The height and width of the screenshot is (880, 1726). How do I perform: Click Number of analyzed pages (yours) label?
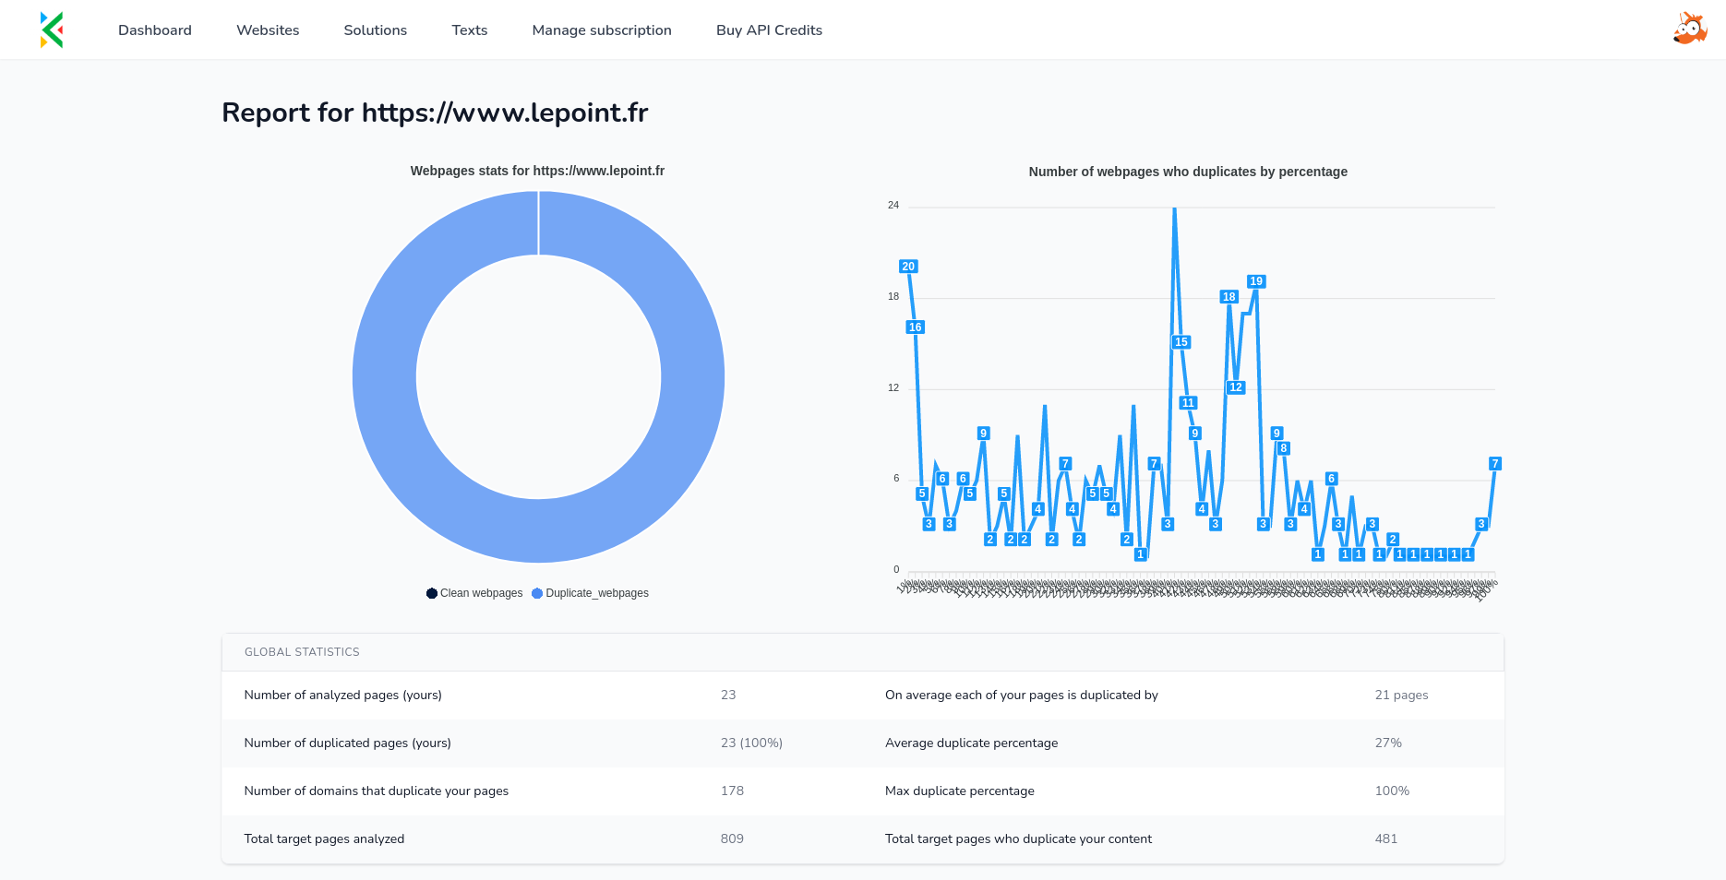click(342, 696)
